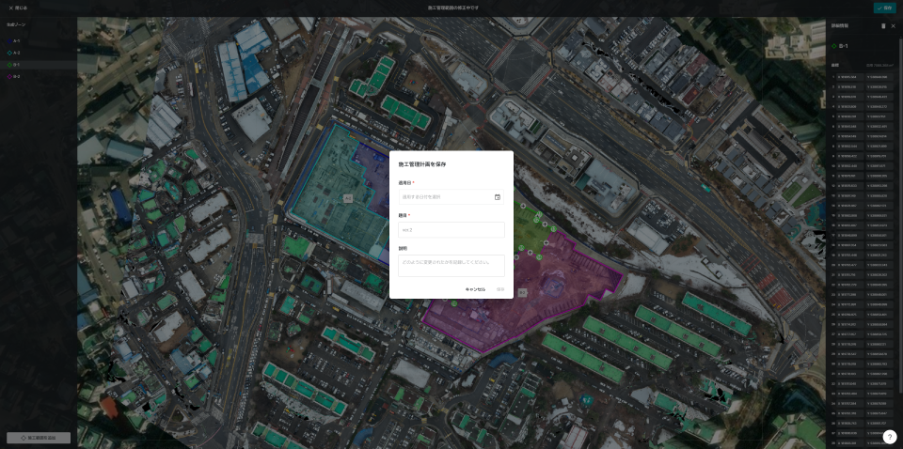This screenshot has width=903, height=449.
Task: Open the help question mark button
Action: tap(889, 437)
